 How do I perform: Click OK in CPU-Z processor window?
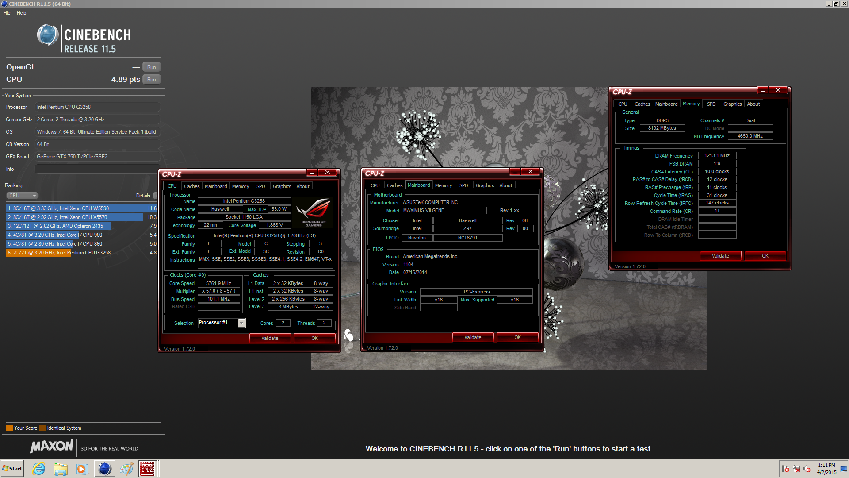314,338
